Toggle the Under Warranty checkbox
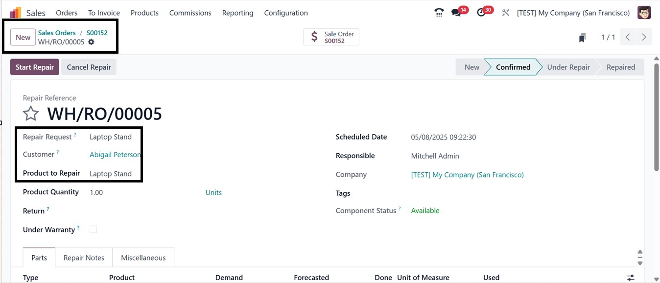The width and height of the screenshot is (660, 283). 93,229
